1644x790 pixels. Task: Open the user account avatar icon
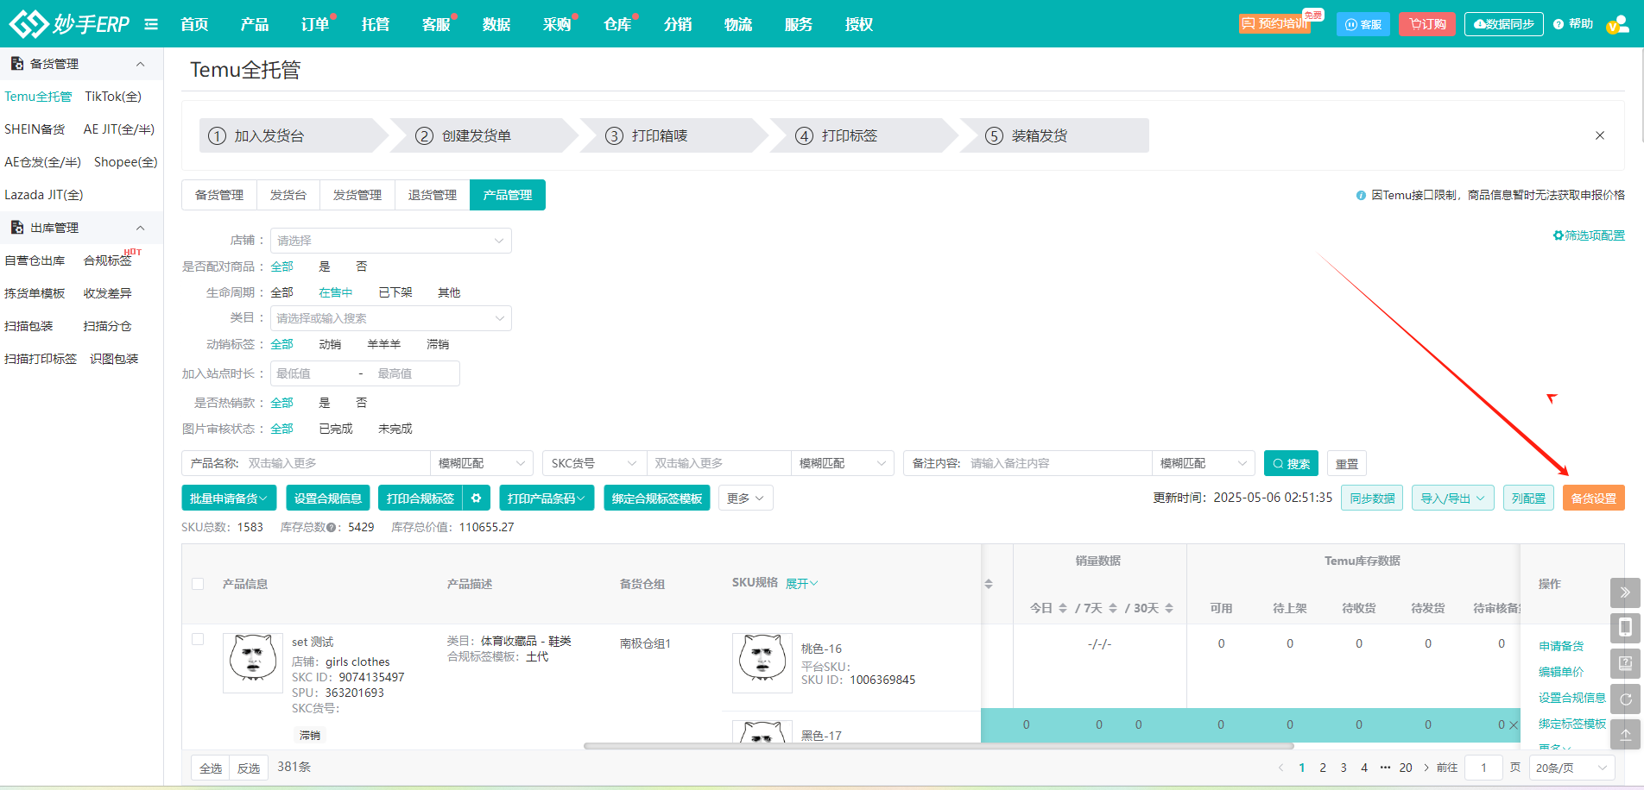tap(1617, 24)
